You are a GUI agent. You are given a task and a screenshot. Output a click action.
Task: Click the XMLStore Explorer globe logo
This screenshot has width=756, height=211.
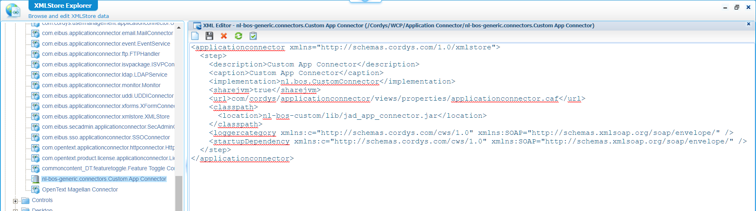(13, 11)
